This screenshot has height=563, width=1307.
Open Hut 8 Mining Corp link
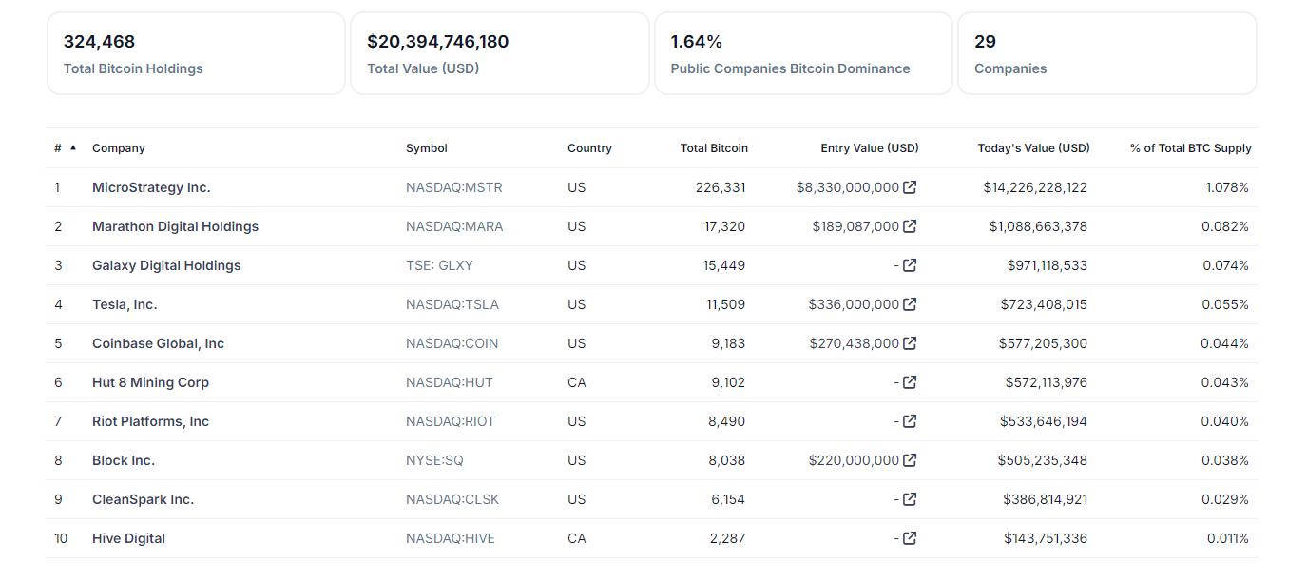pos(150,382)
